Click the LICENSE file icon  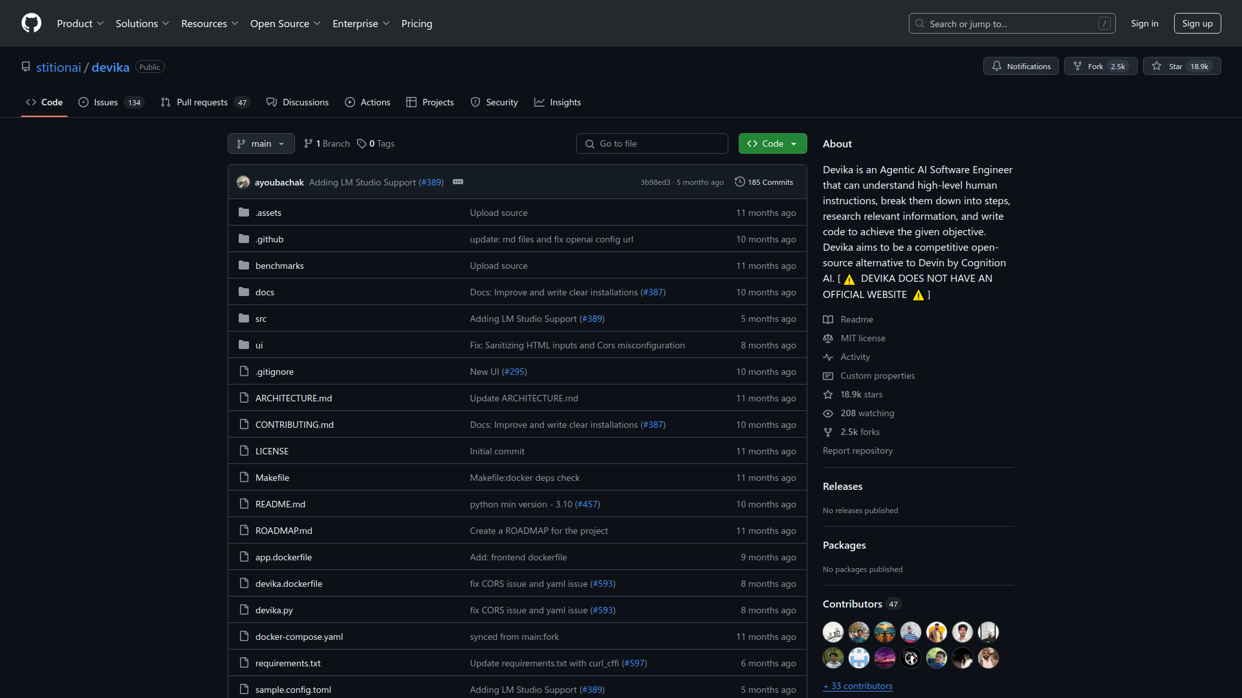(244, 450)
